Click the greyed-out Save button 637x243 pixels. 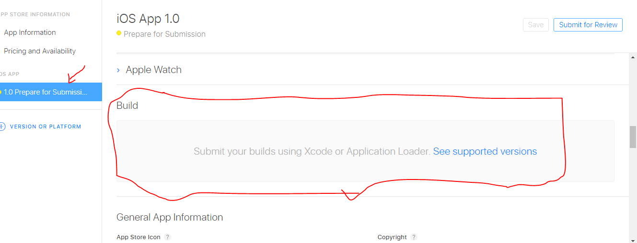pos(535,25)
